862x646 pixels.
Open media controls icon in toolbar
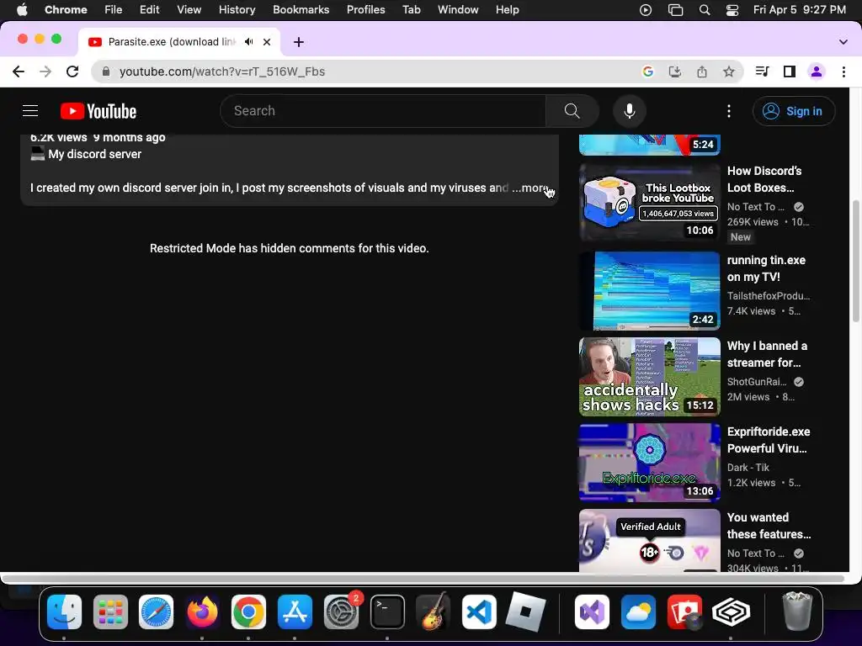pos(762,71)
